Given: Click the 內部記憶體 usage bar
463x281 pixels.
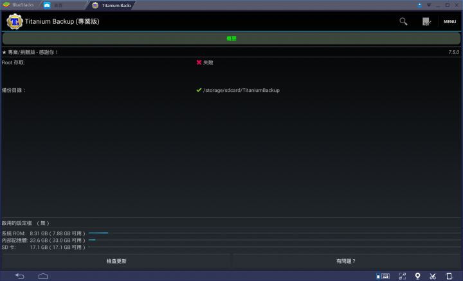Looking at the screenshot, I should (x=275, y=240).
